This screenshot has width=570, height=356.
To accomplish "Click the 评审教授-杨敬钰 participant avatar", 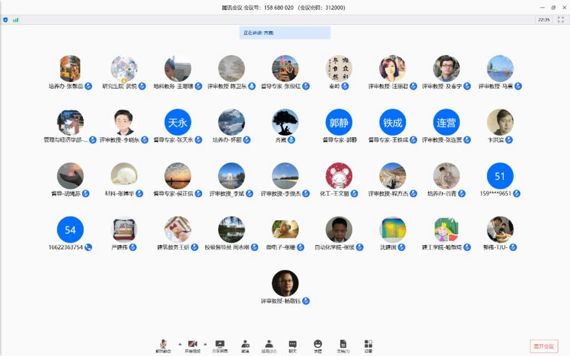I will click(285, 283).
